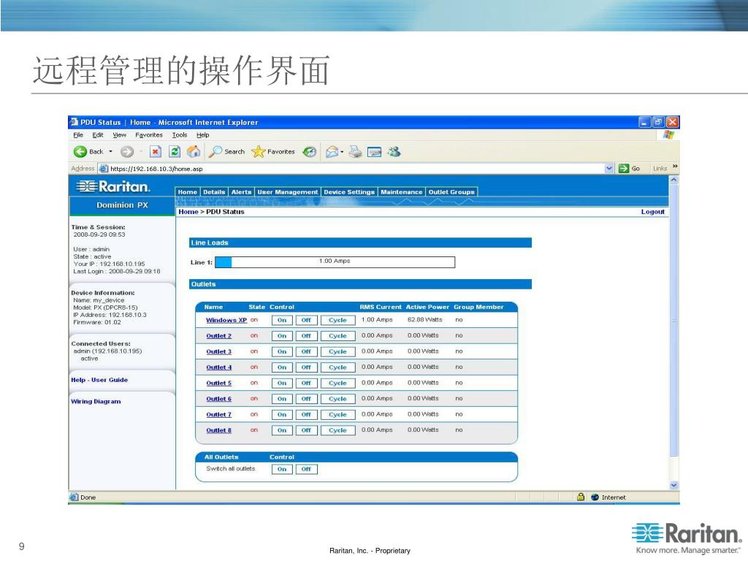Screen dimensions: 748x561
Task: Expand the Links toolbar chevron
Action: 675,166
